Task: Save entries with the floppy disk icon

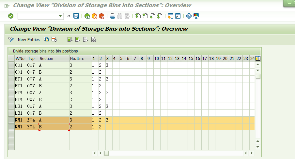Action: (76, 16)
